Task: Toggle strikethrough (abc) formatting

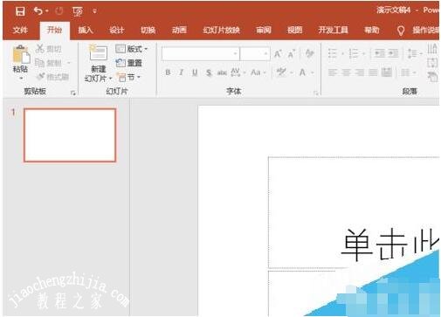Action: coord(222,72)
